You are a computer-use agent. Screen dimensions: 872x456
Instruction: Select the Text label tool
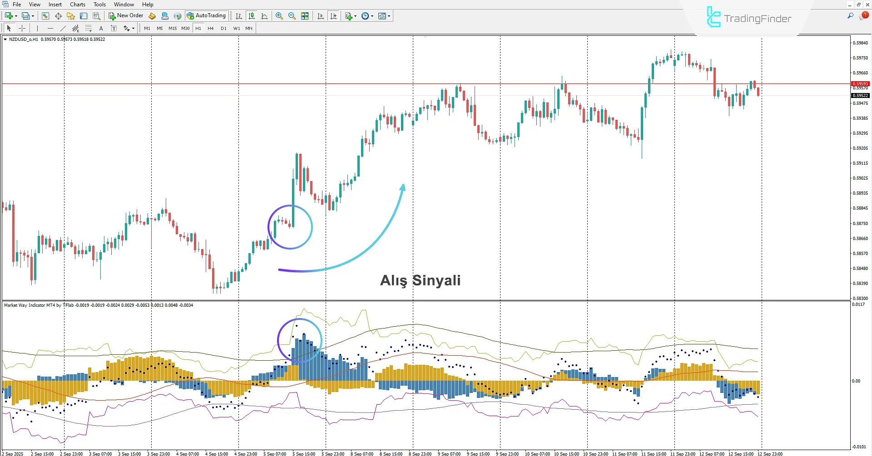(x=114, y=28)
